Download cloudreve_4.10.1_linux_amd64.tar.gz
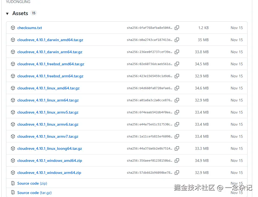Viewport: 258px width, 197px height. (48, 88)
